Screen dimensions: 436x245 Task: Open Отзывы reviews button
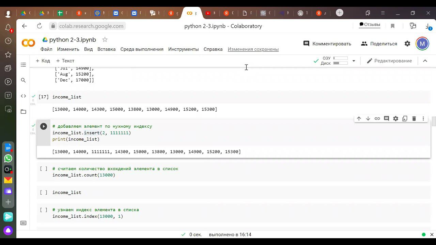[x=370, y=24]
